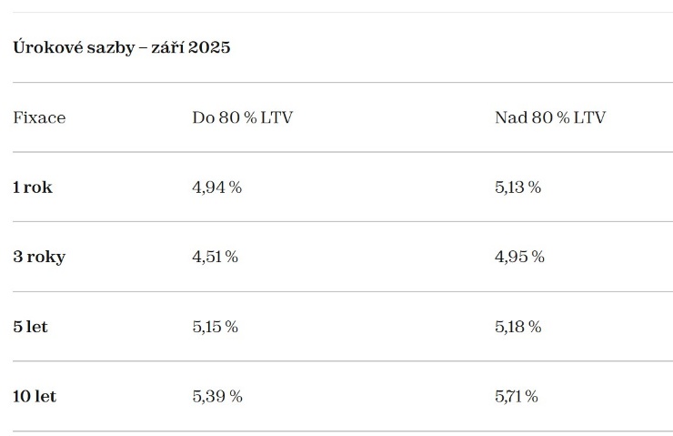Viewport: 673px width, 436px height.
Task: Click the word LTV in Do 80 % header
Action: [x=276, y=117]
